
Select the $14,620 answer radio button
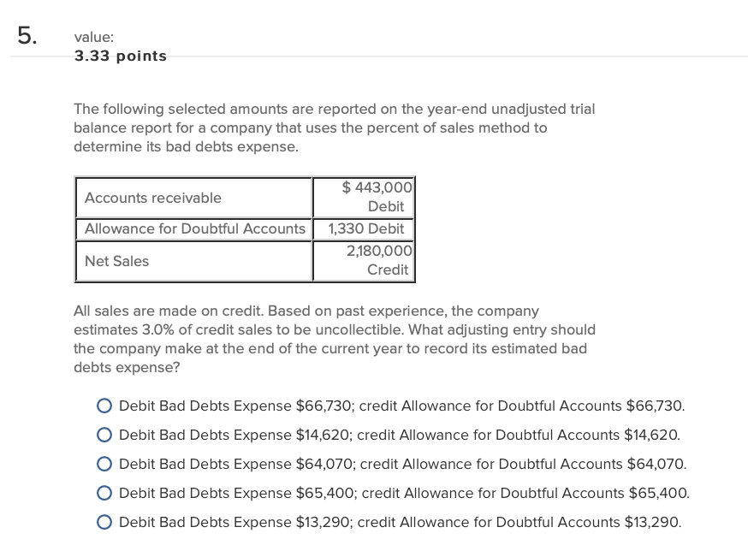(x=104, y=435)
